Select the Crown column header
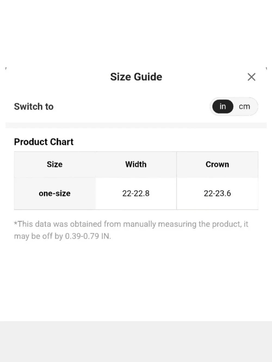 pos(217,164)
